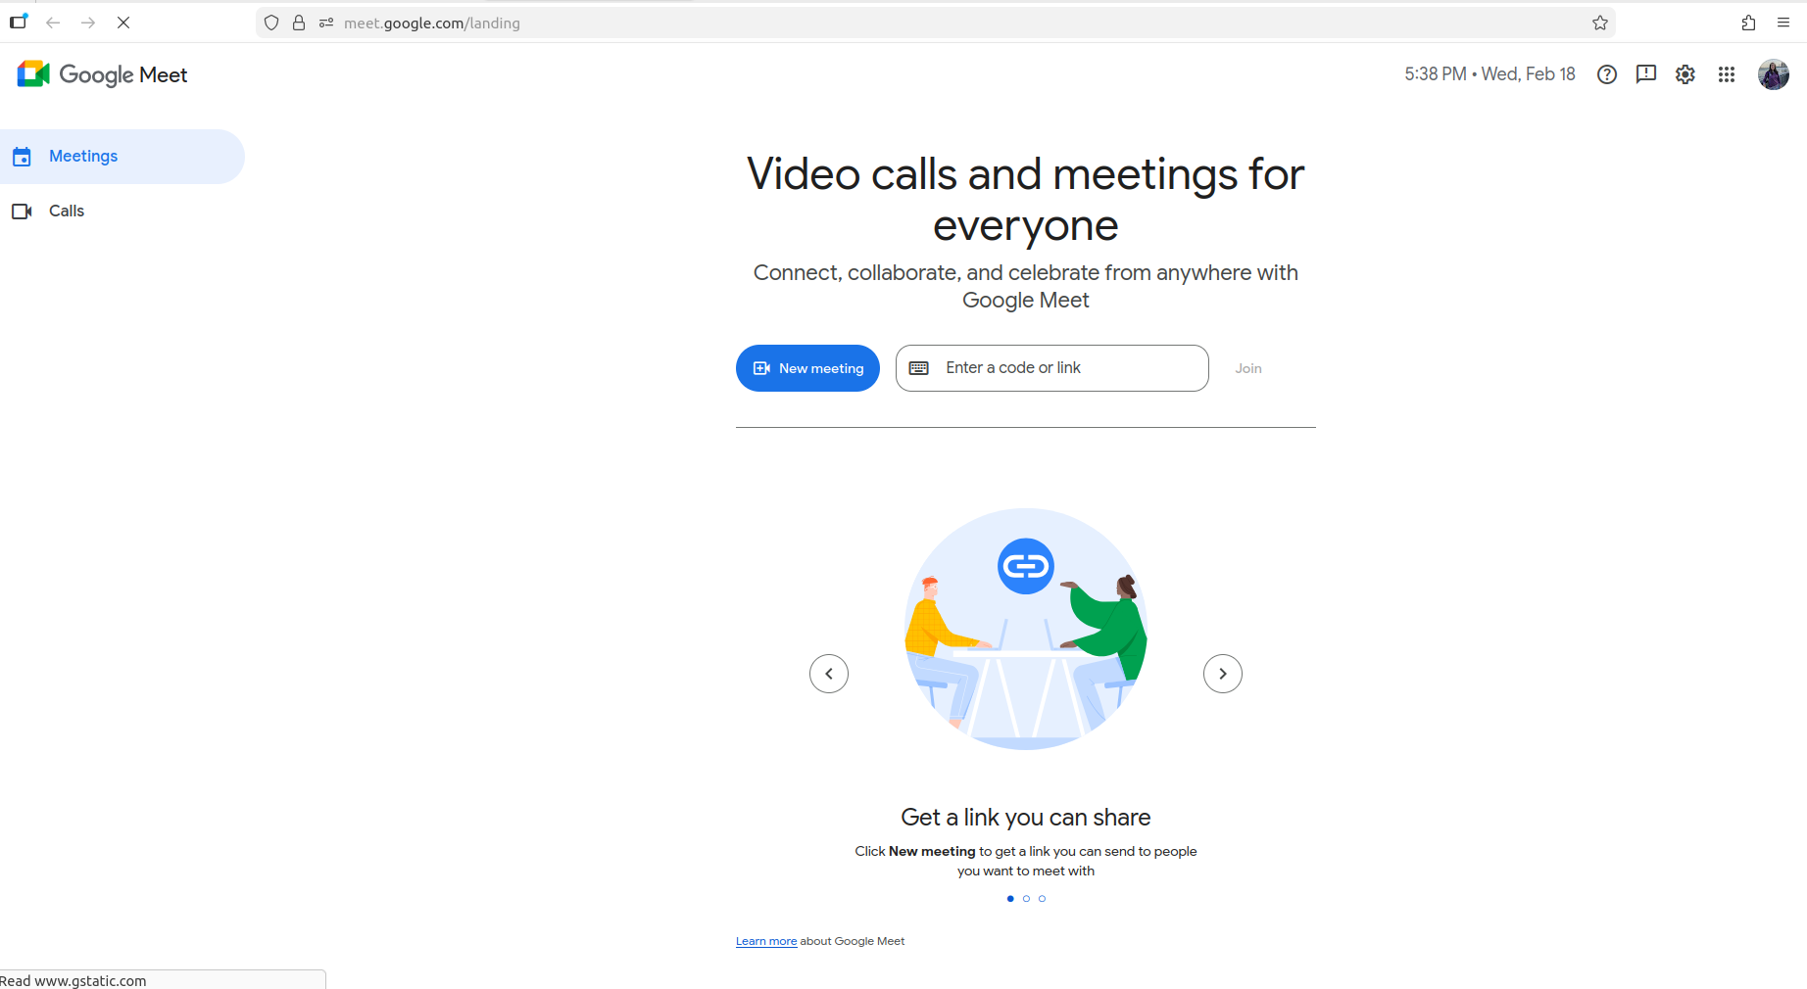This screenshot has width=1807, height=989.
Task: Show previous carousel slide with left chevron
Action: 829,674
